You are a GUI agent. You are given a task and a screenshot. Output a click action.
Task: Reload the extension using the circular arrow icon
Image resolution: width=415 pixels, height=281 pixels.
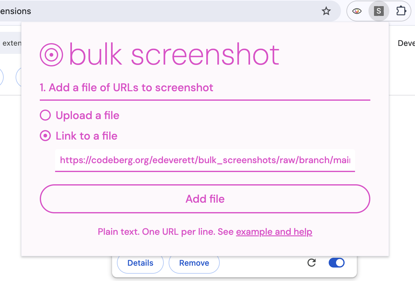pos(312,263)
